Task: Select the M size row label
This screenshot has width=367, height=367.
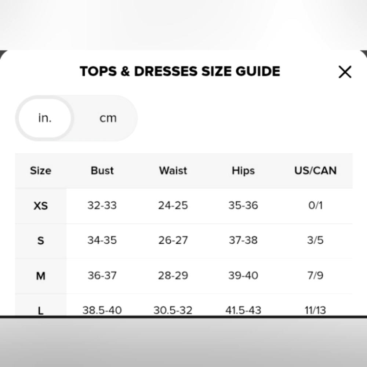Action: click(41, 276)
